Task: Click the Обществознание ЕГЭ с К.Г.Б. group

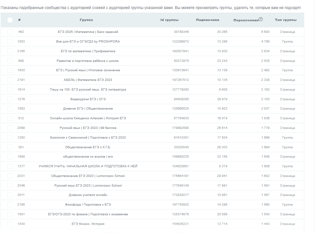Action: (88, 147)
